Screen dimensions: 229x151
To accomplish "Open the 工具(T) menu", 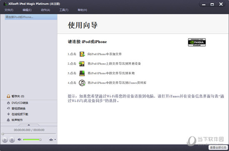I will coord(64,10).
